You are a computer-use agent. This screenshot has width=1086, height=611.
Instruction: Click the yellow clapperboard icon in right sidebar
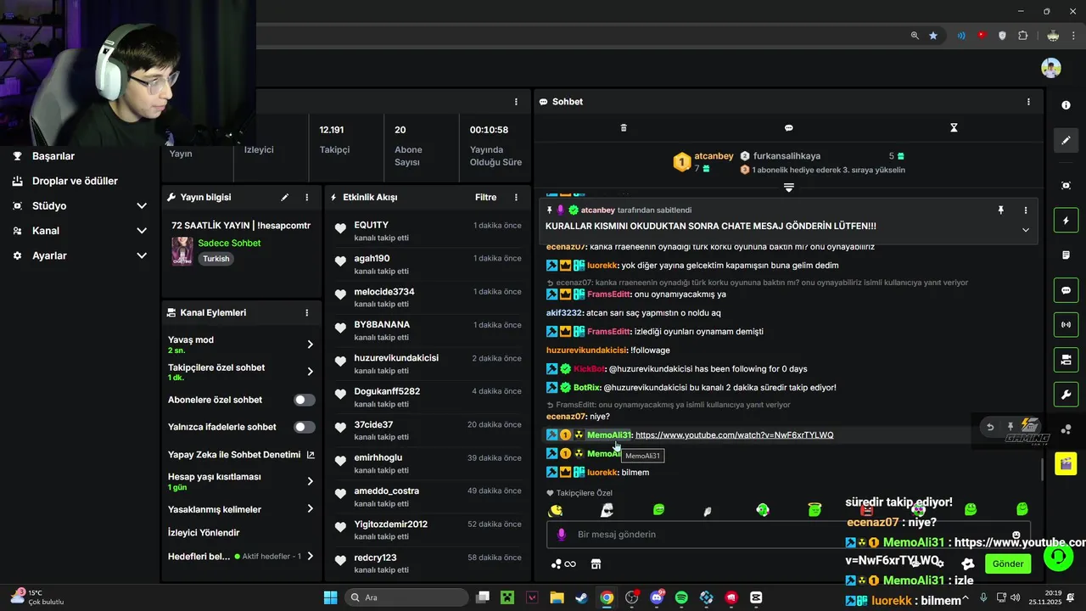click(1066, 463)
